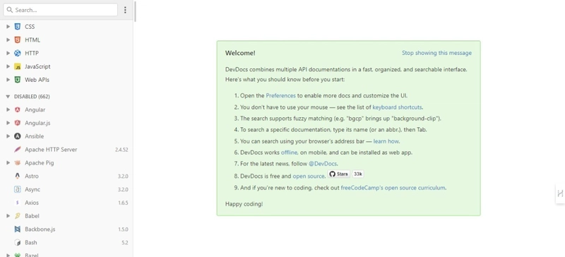Screen dimensions: 565x257
Task: Select the JavaScript JS icon
Action: click(17, 66)
